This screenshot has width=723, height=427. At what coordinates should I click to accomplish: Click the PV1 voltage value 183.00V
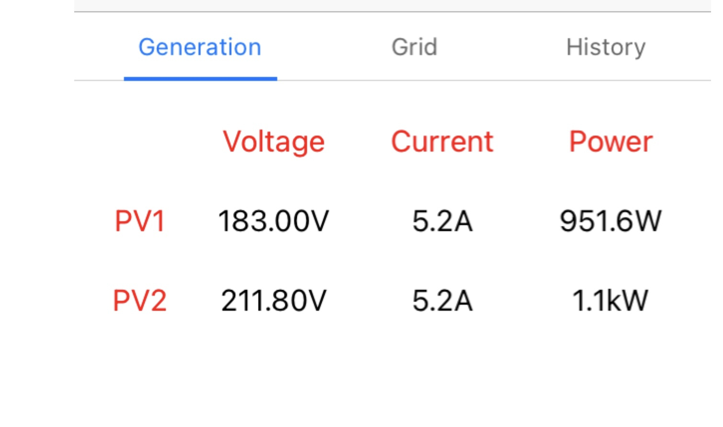[x=273, y=221]
